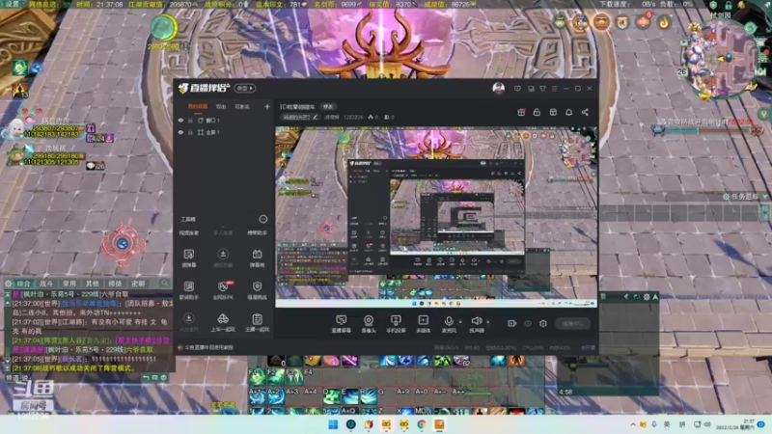Open the title bar message icon
This screenshot has height=434, width=772.
pyautogui.click(x=517, y=89)
